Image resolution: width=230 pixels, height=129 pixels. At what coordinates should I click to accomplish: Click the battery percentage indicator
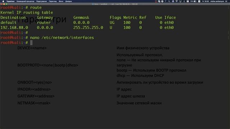193,1
